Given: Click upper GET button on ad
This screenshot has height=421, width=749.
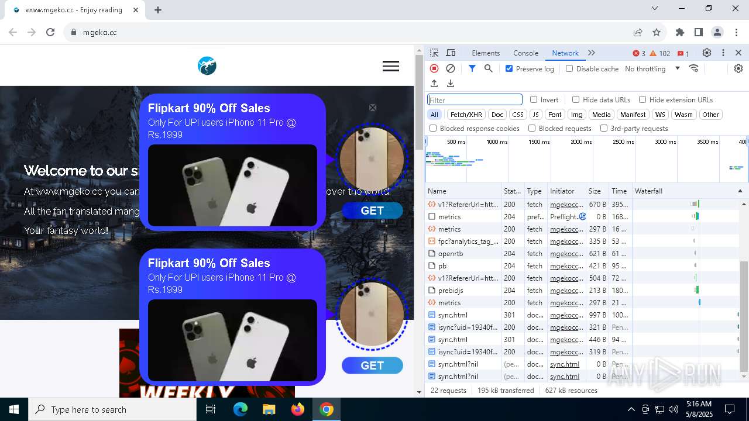Looking at the screenshot, I should coord(372,210).
